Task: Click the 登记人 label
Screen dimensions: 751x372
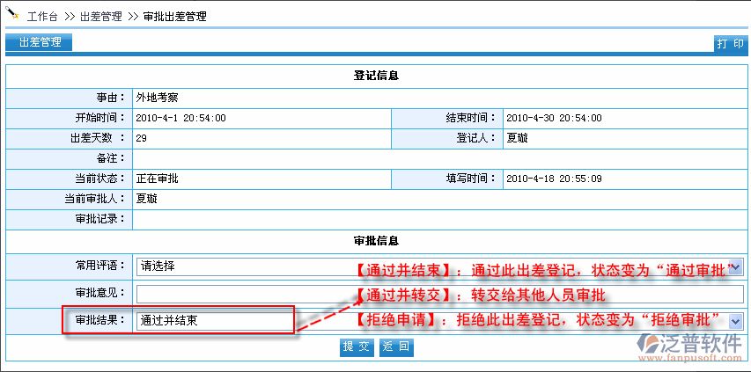Action: click(476, 138)
